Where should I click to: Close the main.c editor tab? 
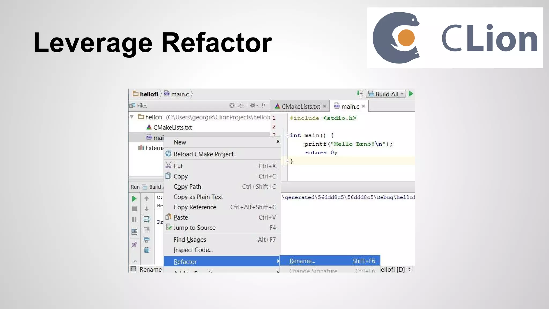click(363, 106)
